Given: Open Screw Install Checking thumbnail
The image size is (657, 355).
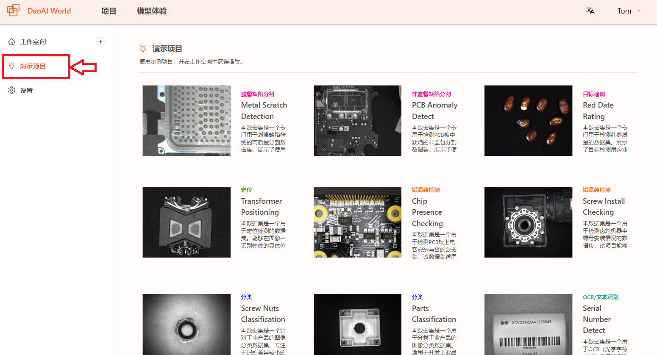Looking at the screenshot, I should click(528, 222).
